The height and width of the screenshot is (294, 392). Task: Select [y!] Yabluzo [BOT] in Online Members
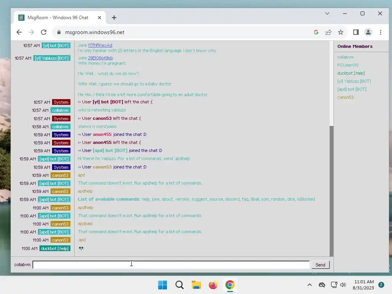click(354, 81)
